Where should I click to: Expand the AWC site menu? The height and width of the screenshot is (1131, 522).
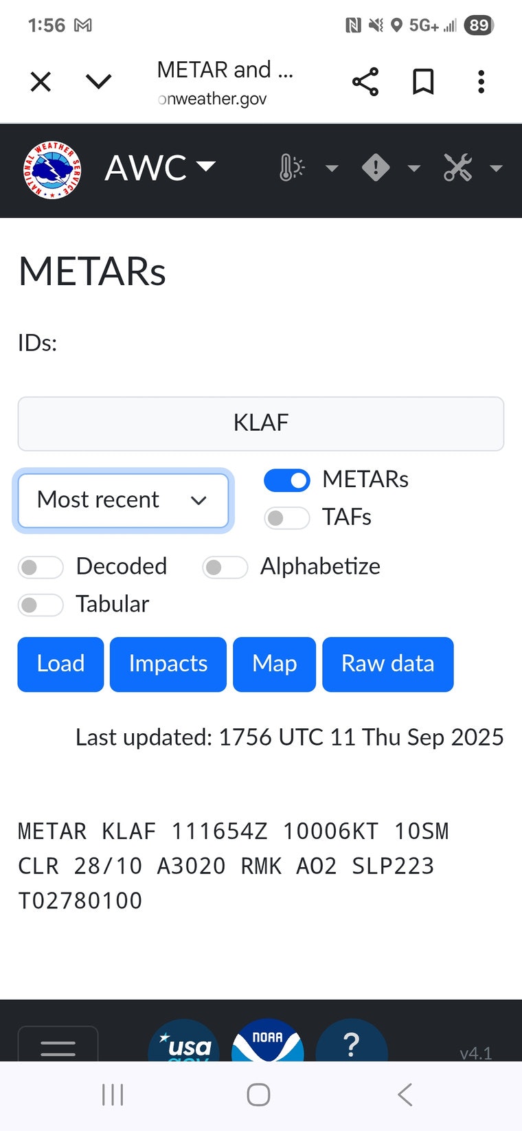[161, 168]
